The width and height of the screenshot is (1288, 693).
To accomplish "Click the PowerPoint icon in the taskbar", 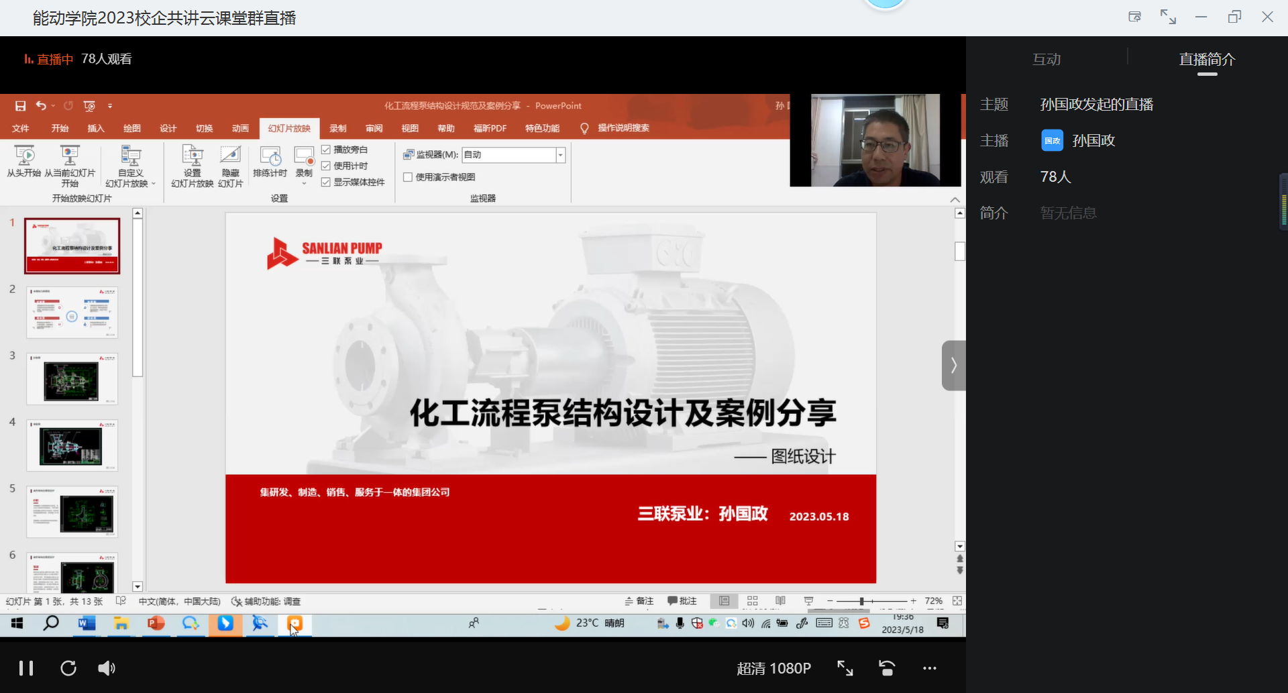I will click(156, 624).
